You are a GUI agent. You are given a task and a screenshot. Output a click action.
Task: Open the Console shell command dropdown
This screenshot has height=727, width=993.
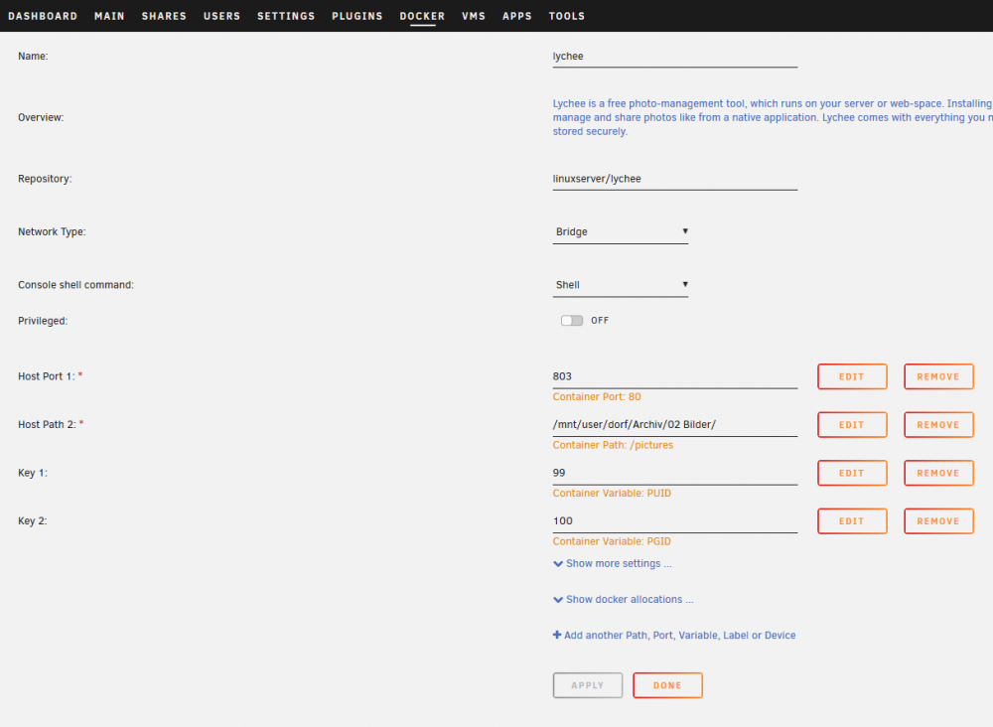click(621, 285)
